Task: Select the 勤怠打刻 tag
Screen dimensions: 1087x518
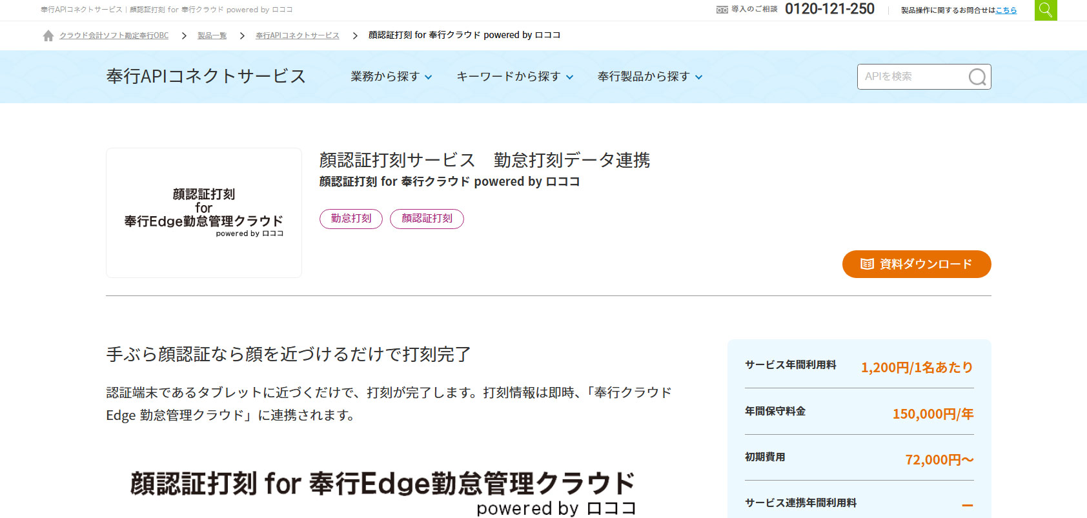Action: point(351,219)
